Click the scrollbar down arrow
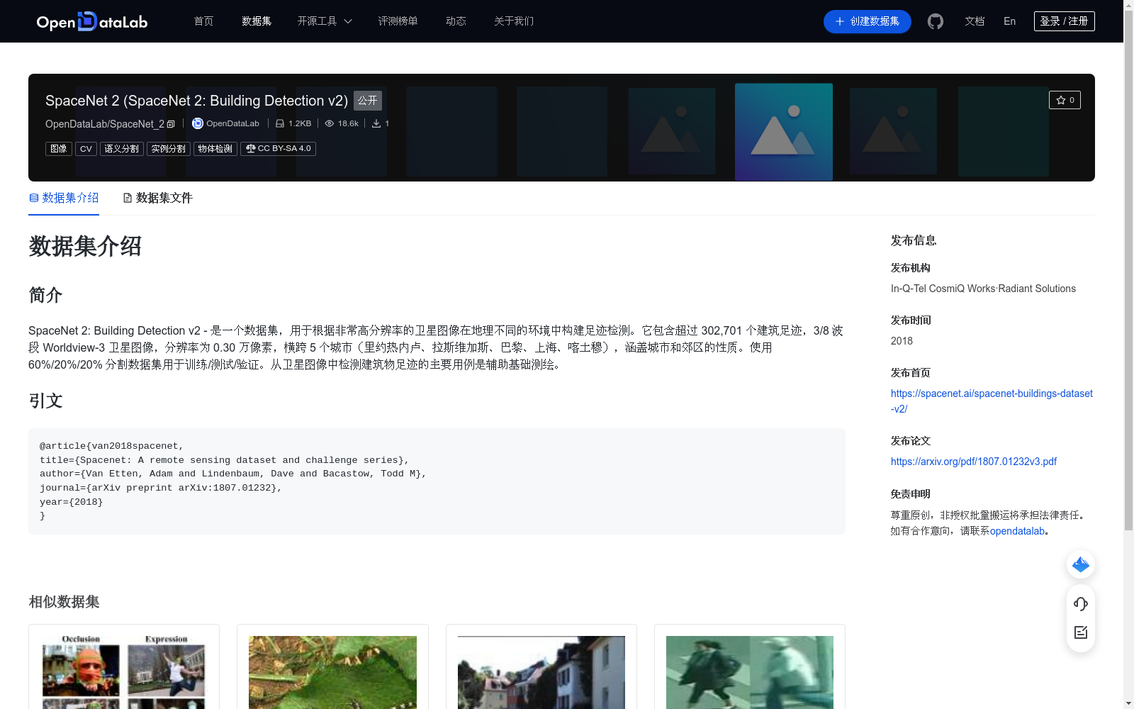Viewport: 1134px width, 709px height. 1128,703
